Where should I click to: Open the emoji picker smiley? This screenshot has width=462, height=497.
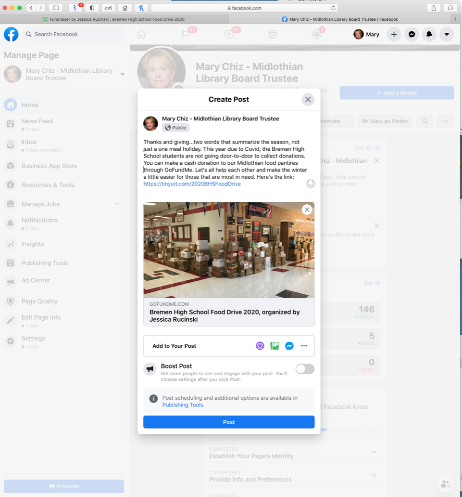click(x=311, y=183)
